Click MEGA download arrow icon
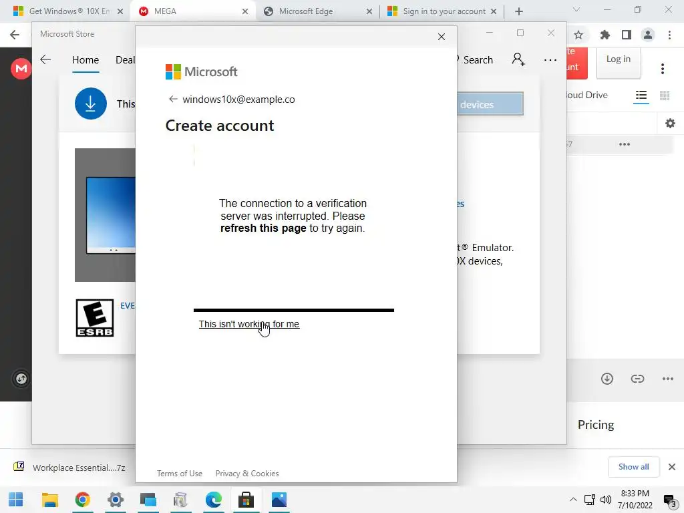This screenshot has height=513, width=684. tap(607, 378)
